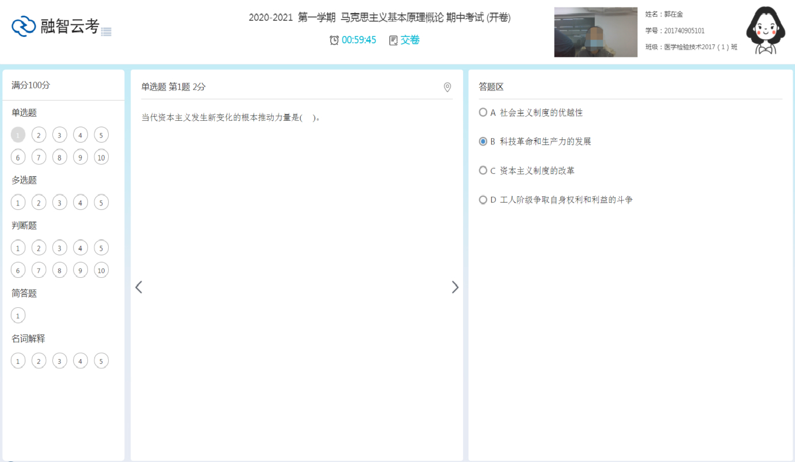The image size is (795, 462).
Task: Click the cartoon teacher avatar
Action: point(765,32)
